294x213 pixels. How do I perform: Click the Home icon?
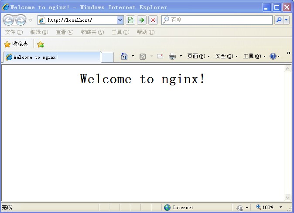(x=124, y=56)
